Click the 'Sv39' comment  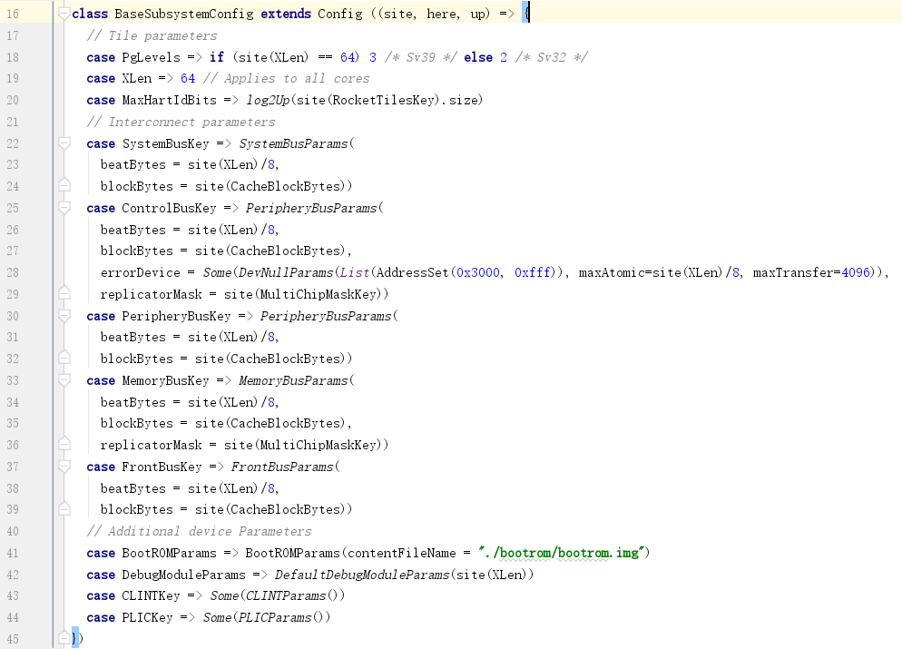pyautogui.click(x=421, y=57)
